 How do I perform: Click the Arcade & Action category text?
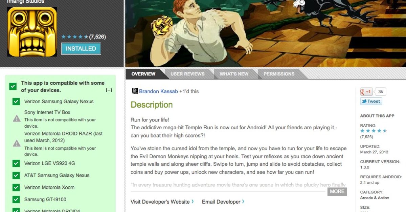pos(375,198)
